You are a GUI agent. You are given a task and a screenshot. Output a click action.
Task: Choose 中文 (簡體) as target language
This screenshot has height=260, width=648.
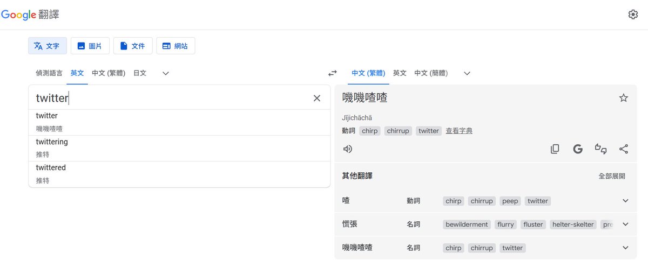[431, 73]
